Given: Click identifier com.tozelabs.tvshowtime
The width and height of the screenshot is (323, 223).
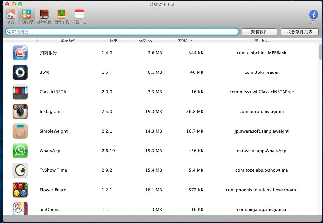Looking at the screenshot, I should (x=262, y=170).
